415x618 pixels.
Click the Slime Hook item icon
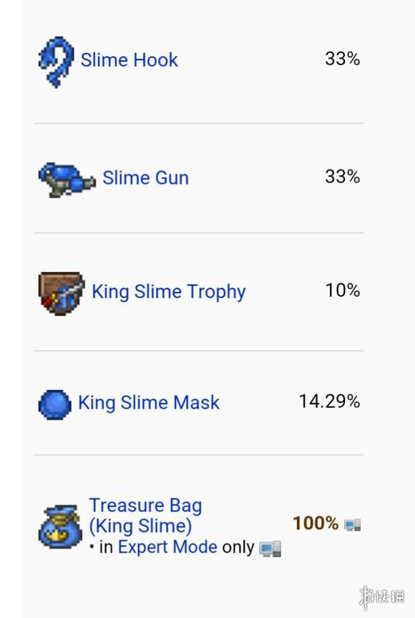56,62
